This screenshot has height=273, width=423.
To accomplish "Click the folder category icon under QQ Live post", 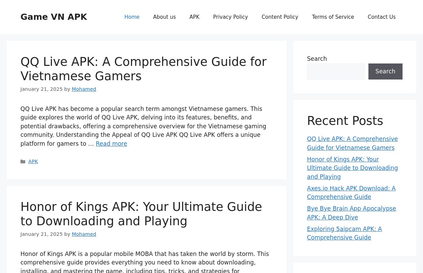I will pos(23,162).
